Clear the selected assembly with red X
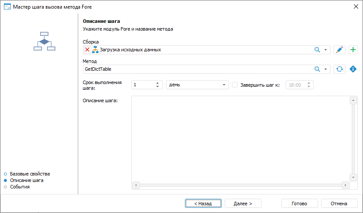The width and height of the screenshot is (363, 213). point(87,50)
